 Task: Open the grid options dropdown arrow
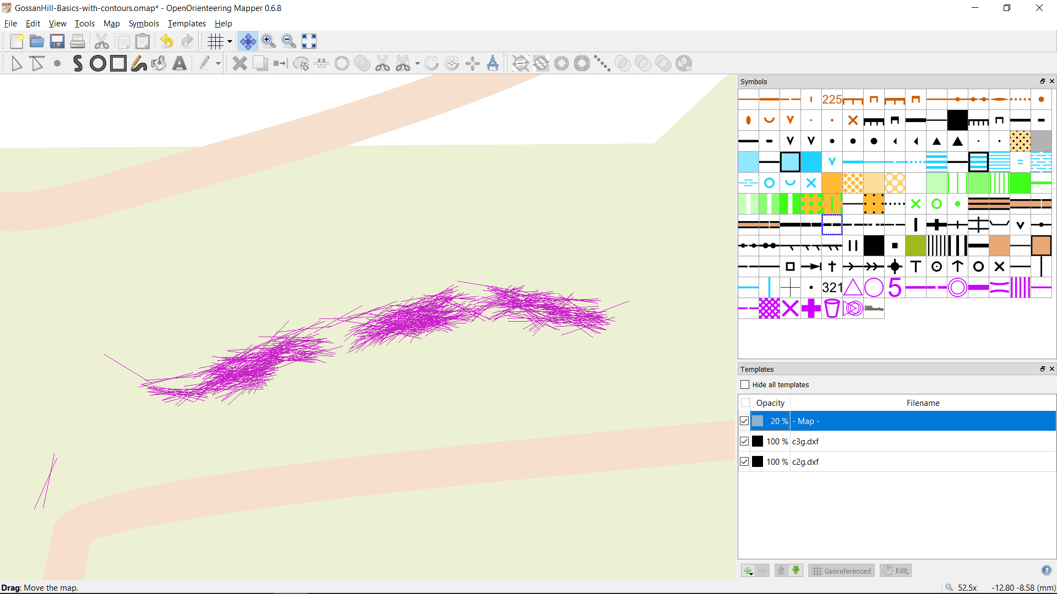[x=230, y=41]
